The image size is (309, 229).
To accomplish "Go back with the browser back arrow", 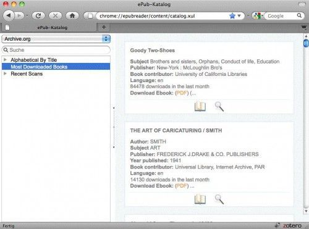I will coord(9,15).
